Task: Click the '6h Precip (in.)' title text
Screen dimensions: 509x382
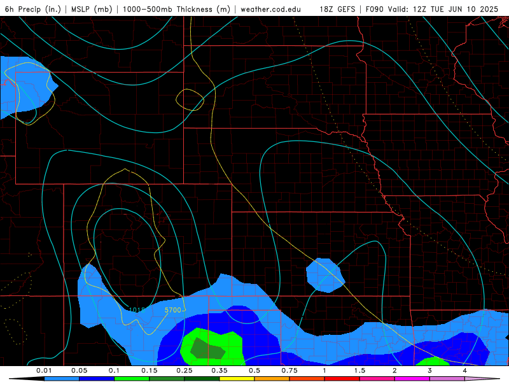Action: pyautogui.click(x=33, y=10)
